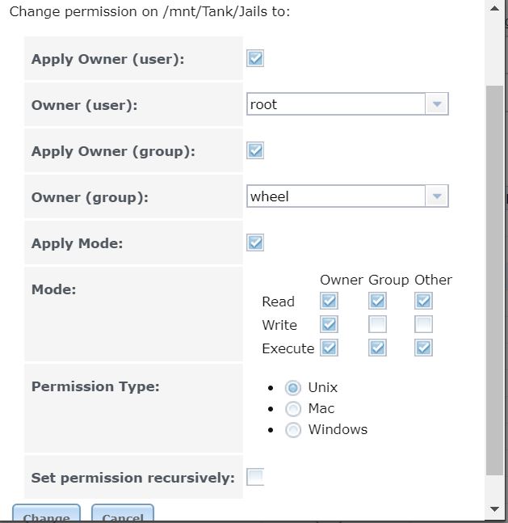
Task: Toggle the Apply Mode checkbox
Action: pyautogui.click(x=255, y=243)
